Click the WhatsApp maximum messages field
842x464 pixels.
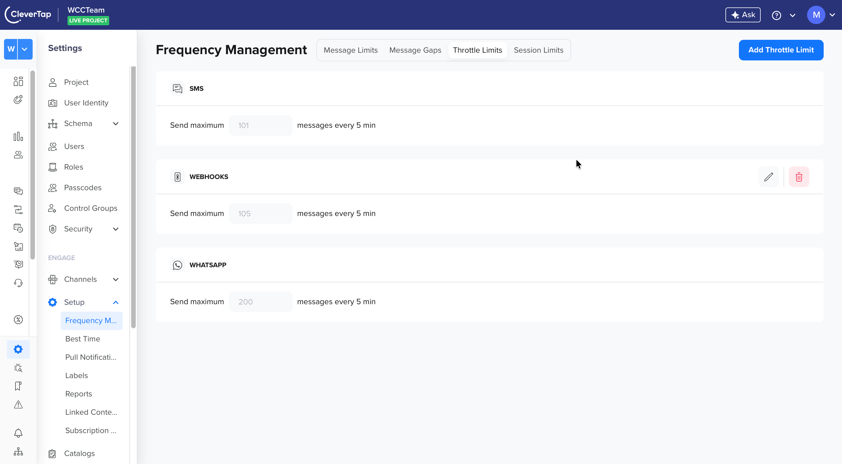point(261,302)
